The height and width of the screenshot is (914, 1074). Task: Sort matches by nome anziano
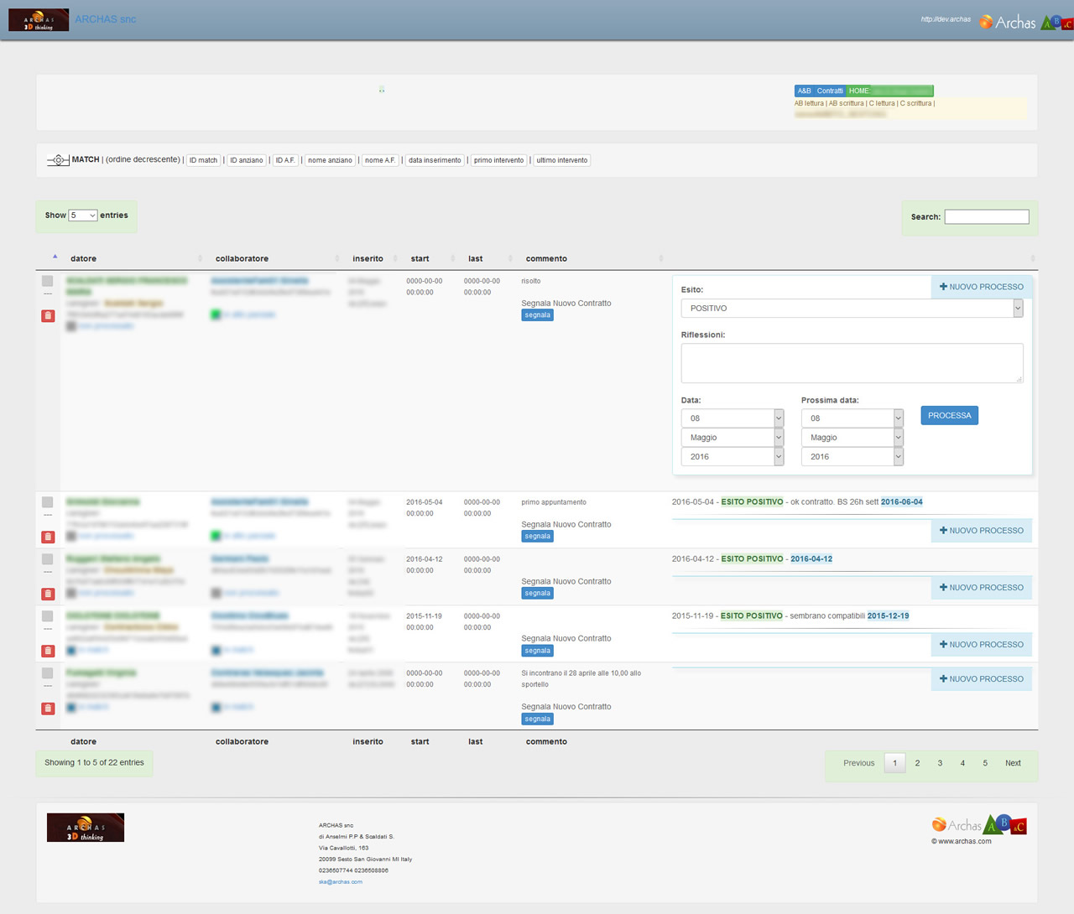(x=330, y=160)
